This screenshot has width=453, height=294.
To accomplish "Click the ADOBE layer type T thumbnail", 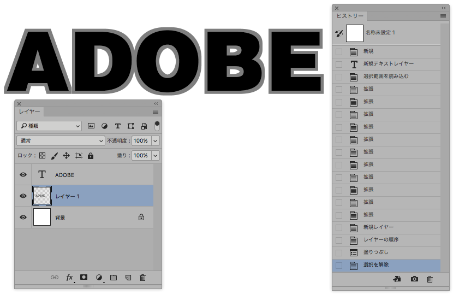I will click(42, 174).
